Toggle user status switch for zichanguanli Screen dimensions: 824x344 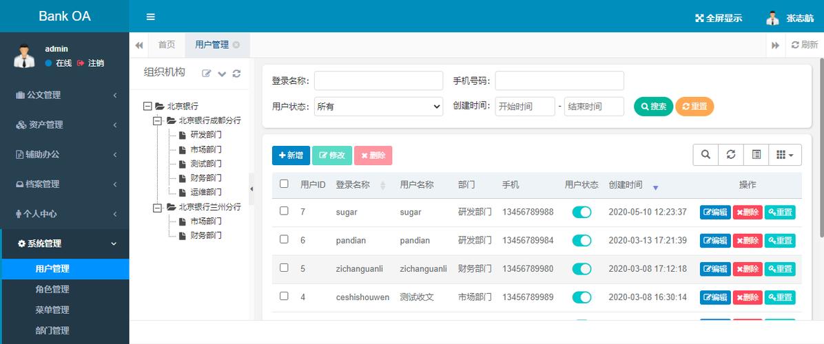tap(581, 269)
